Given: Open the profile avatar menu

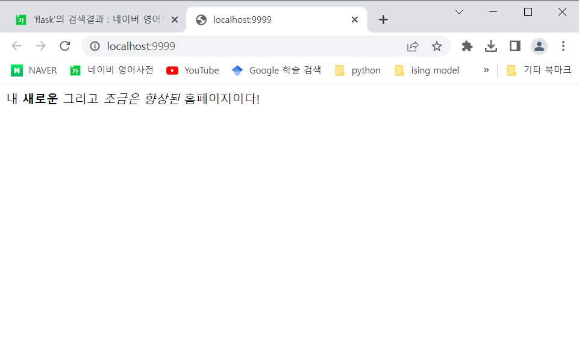Looking at the screenshot, I should click(539, 46).
